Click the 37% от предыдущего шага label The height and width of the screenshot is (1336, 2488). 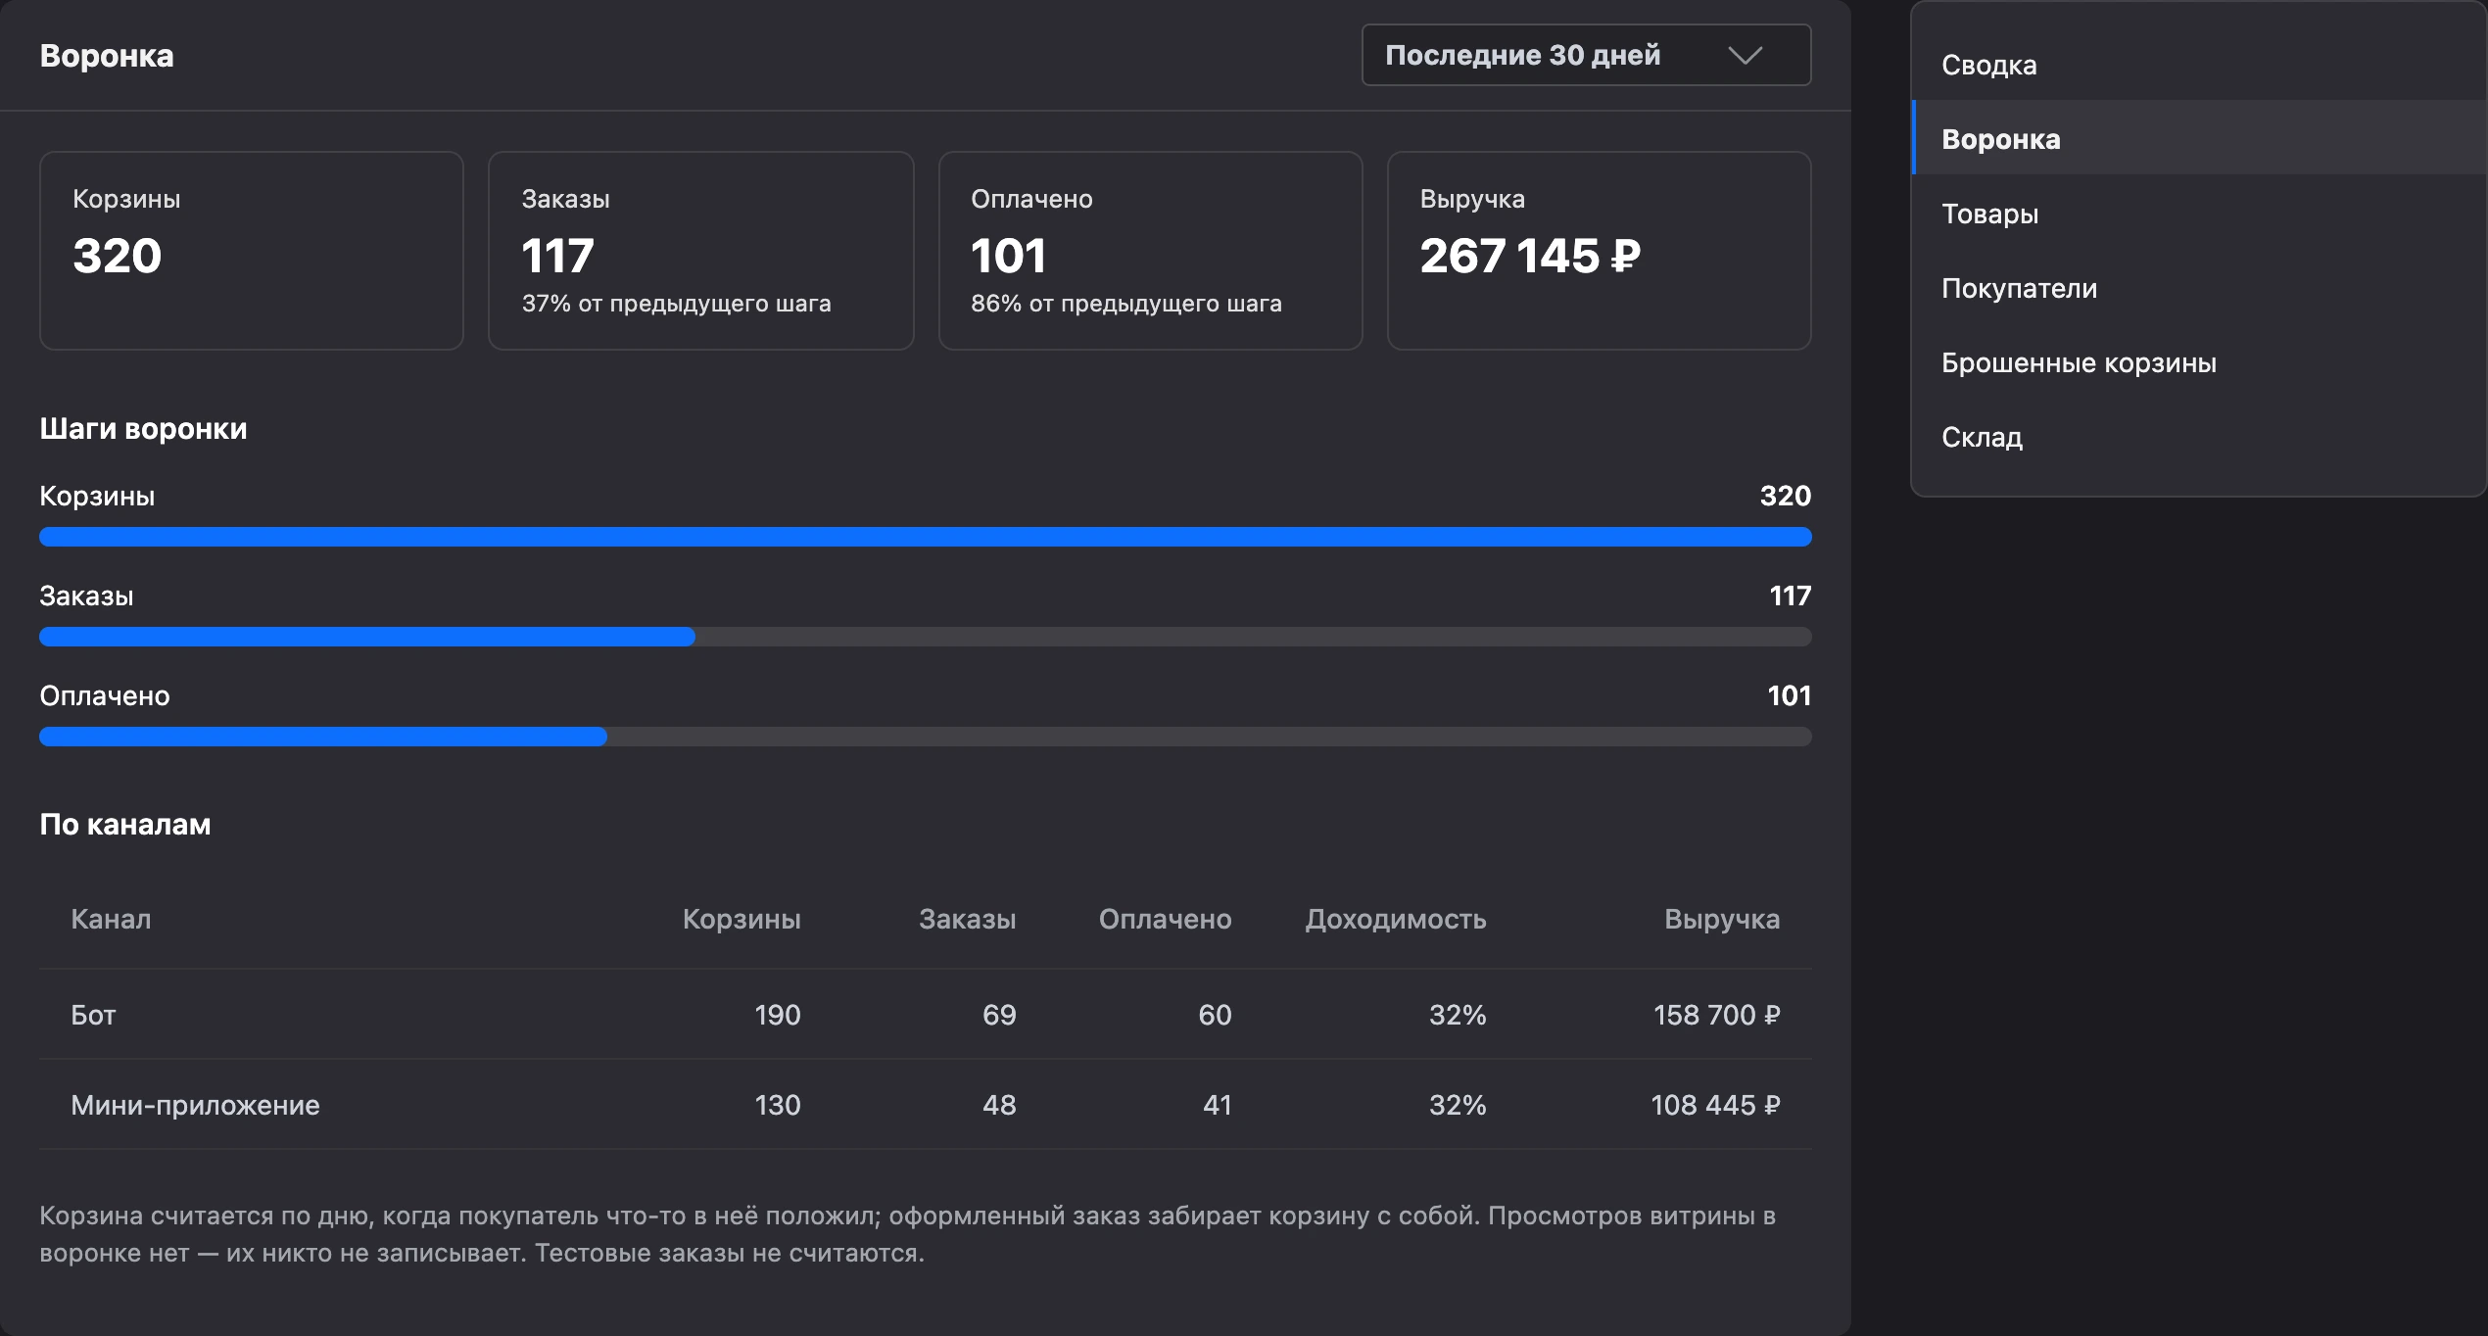[676, 304]
